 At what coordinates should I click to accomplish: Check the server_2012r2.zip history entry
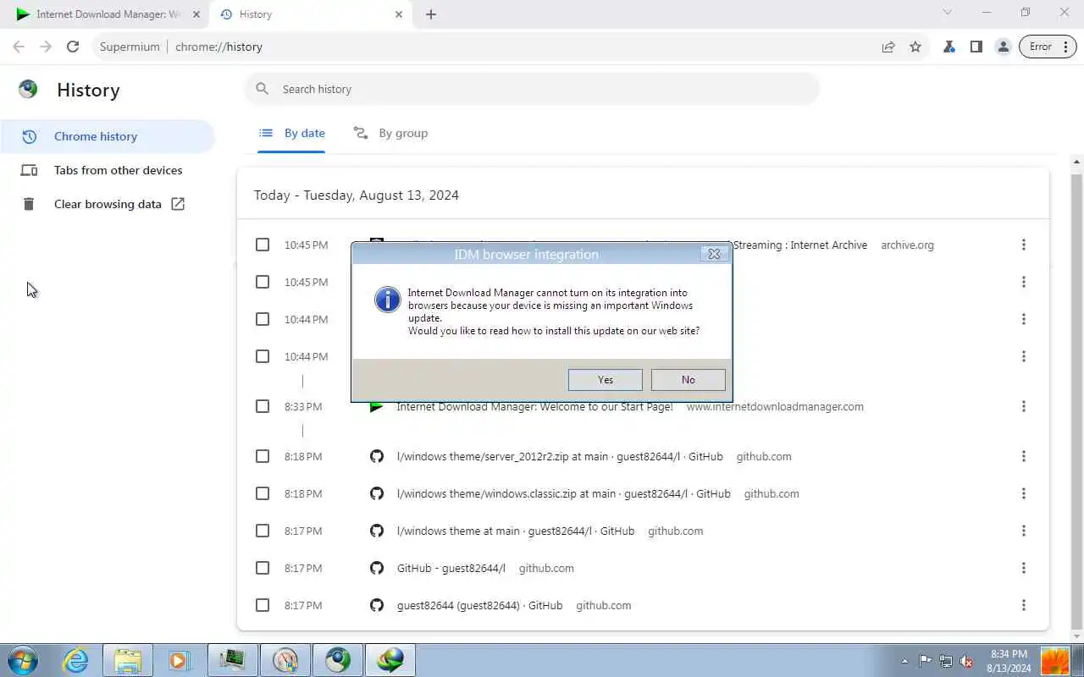tap(263, 456)
